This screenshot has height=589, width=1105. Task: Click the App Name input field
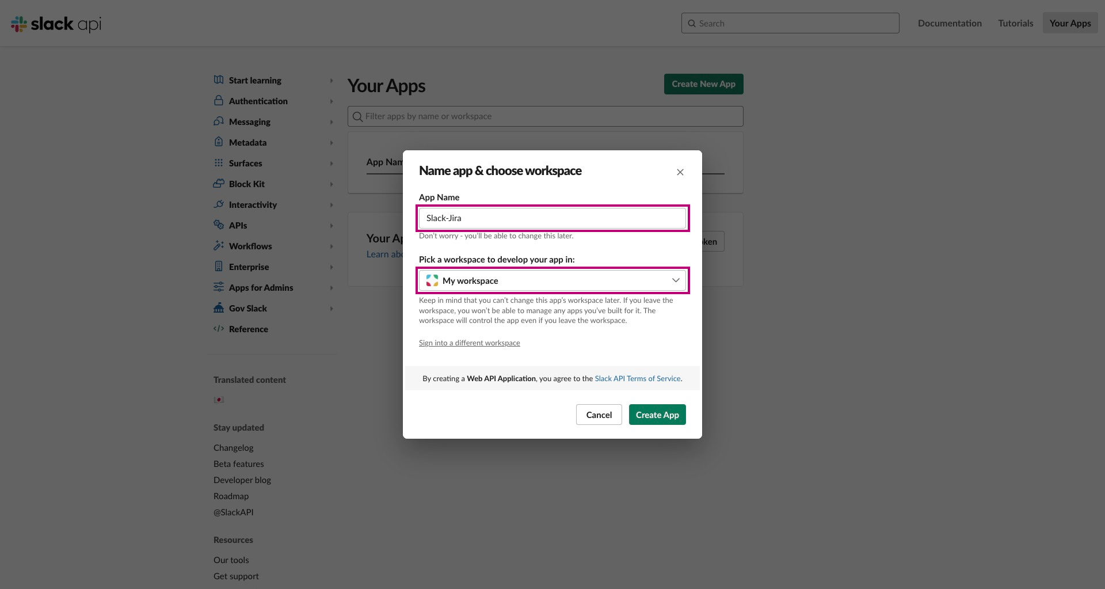(552, 218)
